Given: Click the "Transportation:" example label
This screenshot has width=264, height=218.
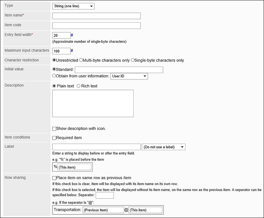Looking at the screenshot, I should tap(68, 209).
